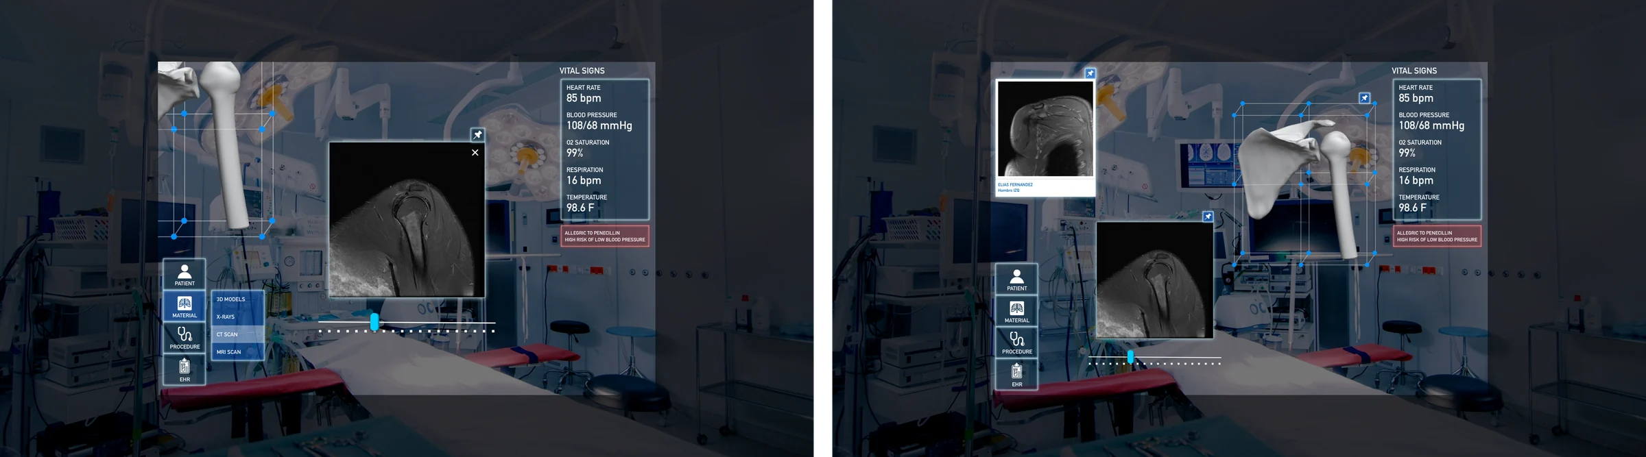Select the 3D humerus bone model in left screen
The height and width of the screenshot is (457, 1646).
click(x=226, y=144)
